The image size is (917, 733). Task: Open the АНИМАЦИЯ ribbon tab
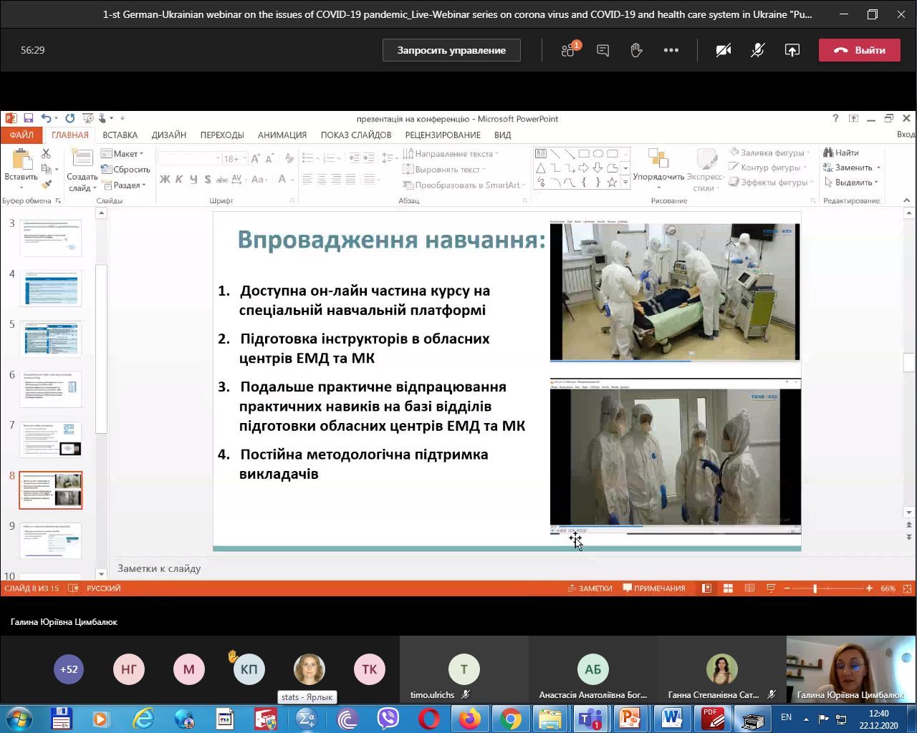(282, 135)
